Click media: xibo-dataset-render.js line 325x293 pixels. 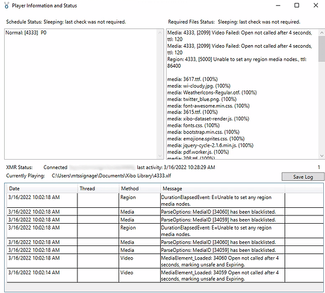[208, 119]
